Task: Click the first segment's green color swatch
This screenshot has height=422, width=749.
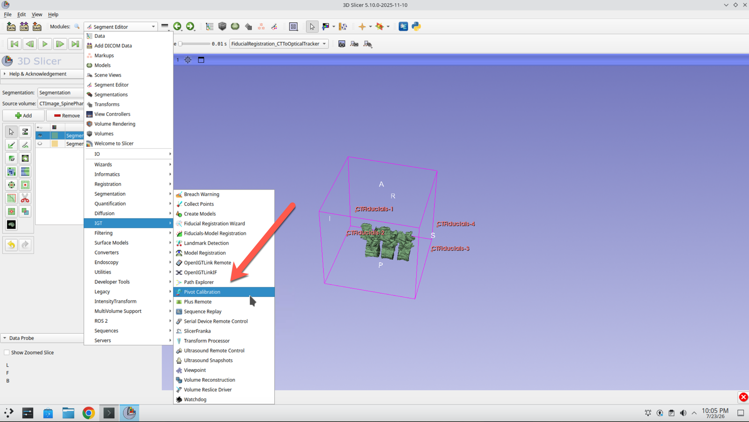Action: click(55, 136)
